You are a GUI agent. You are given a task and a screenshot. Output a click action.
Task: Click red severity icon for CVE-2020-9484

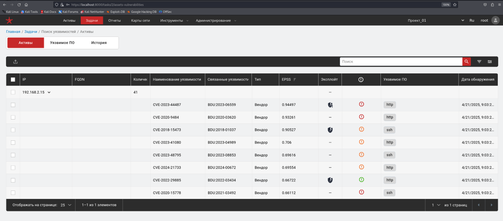tap(361, 117)
